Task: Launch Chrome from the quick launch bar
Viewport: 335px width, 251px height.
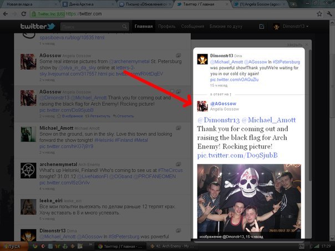Action: [x=35, y=247]
